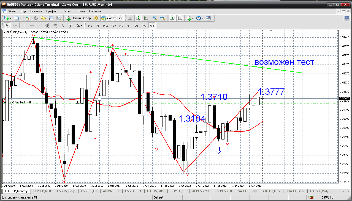Open the USDJPY,Daily chart tab
Image resolution: width=352 pixels, height=201 pixels.
pos(65,191)
